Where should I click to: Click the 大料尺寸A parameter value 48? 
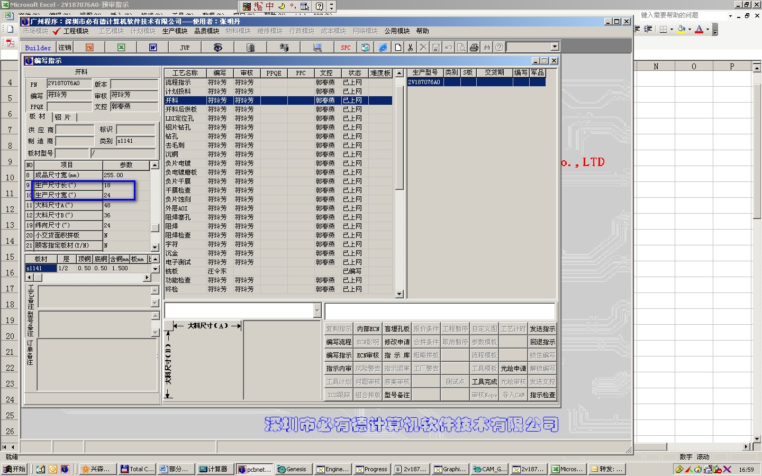click(x=126, y=205)
